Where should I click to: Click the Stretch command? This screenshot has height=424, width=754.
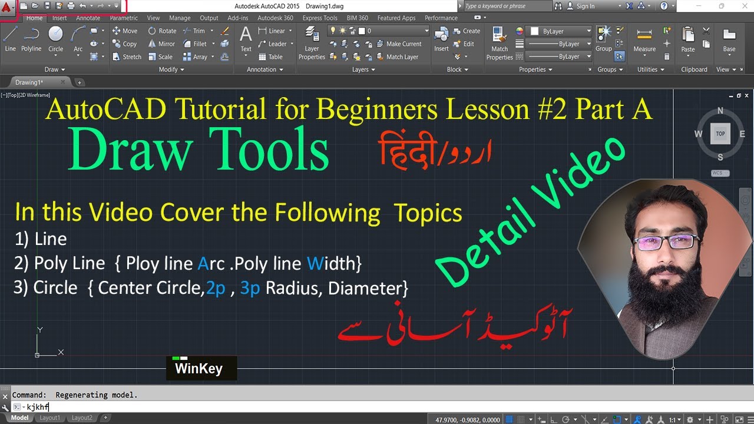tap(126, 57)
